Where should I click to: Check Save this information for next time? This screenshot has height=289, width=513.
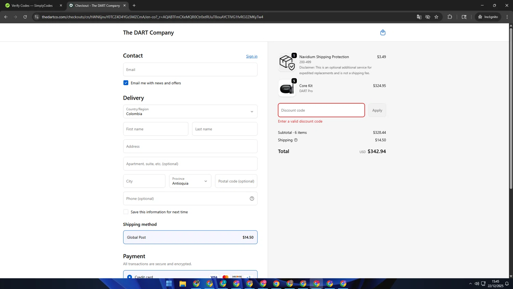[x=126, y=212]
